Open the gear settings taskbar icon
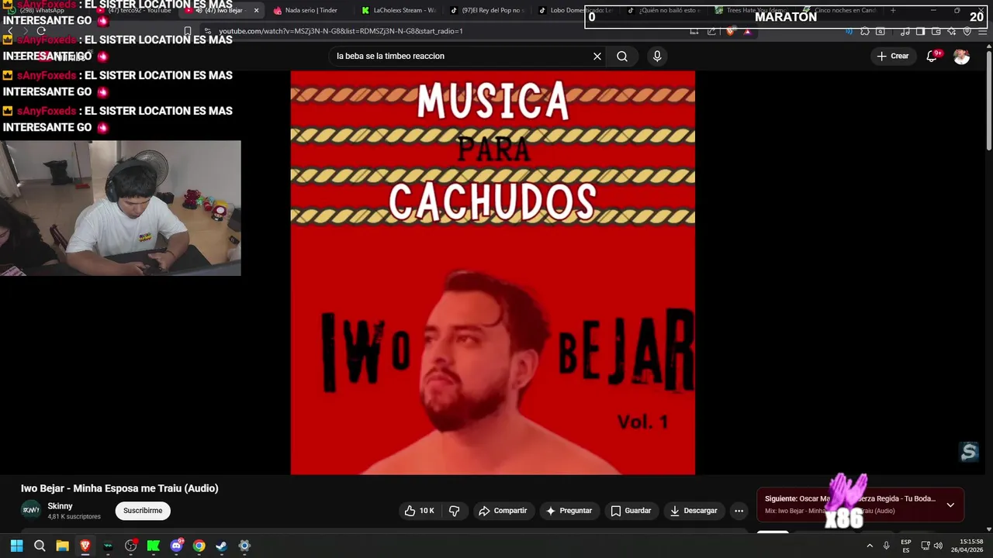The height and width of the screenshot is (558, 993). click(x=244, y=546)
